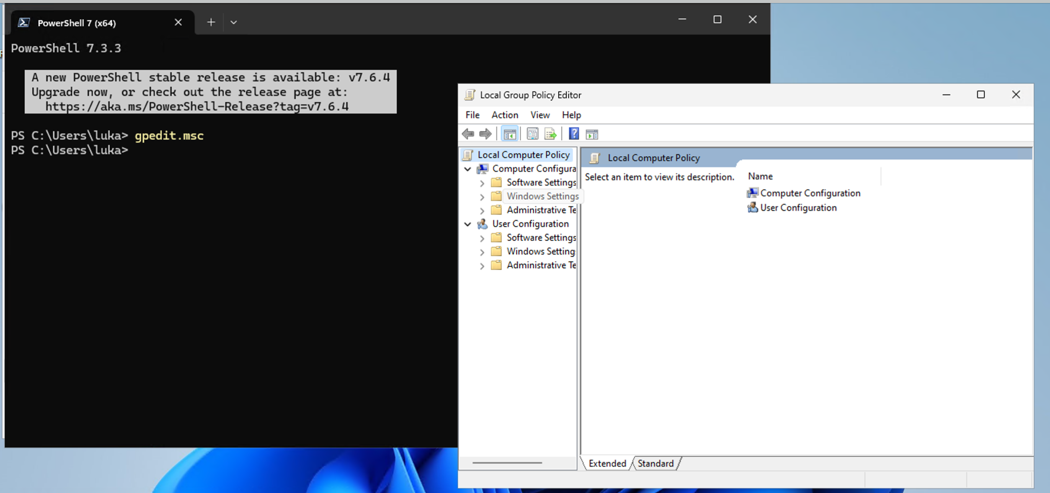The height and width of the screenshot is (493, 1050).
Task: Click Computer Configuration text in right pane
Action: pos(810,193)
